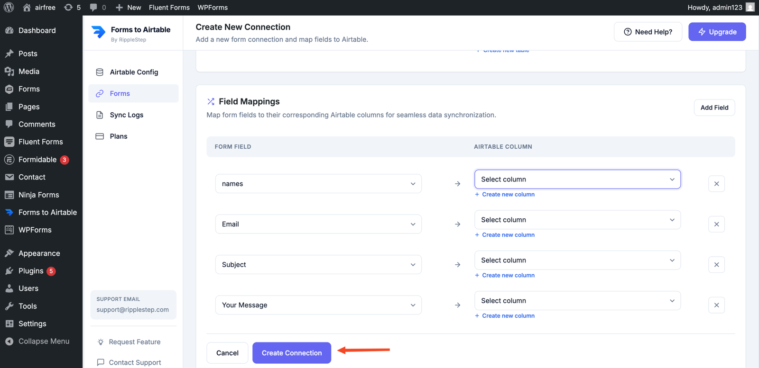This screenshot has height=368, width=759.
Task: Create new column for names row
Action: click(505, 194)
